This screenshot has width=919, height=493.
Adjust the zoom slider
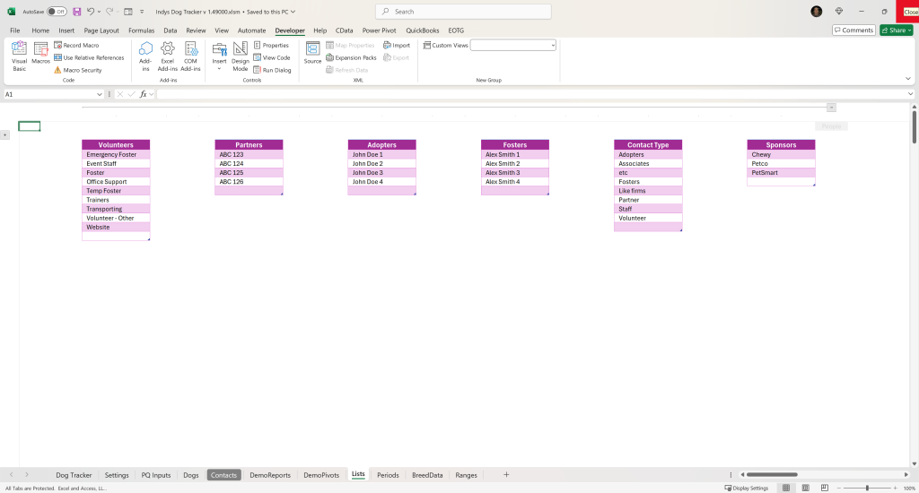(x=867, y=488)
